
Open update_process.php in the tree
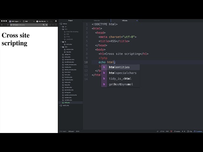pyautogui.click(x=71, y=95)
